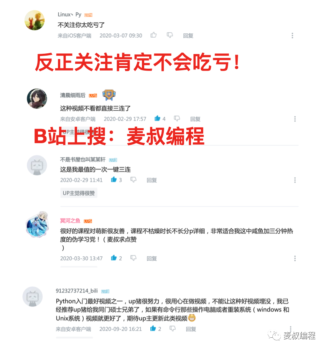Open options menu for 不是书屋也叫某某轩 comment
This screenshot has width=326, height=350.
(295, 180)
